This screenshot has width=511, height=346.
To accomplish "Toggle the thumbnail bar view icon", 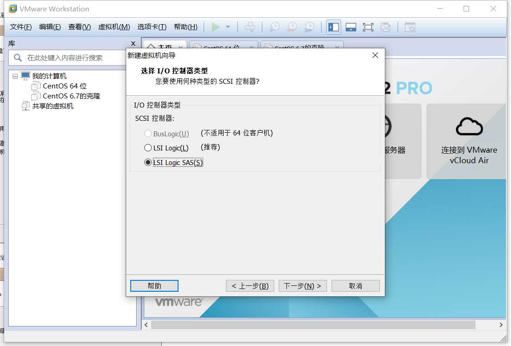I will click(x=351, y=27).
